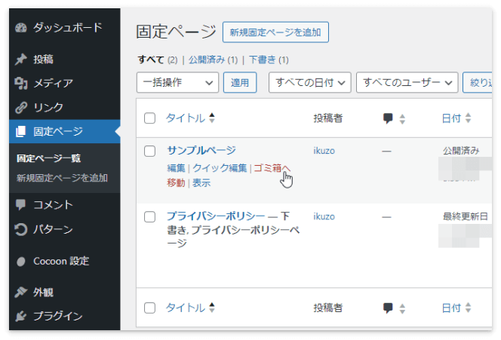Screen dimensions: 501x340
Task: Click the plug icon beside プラグイン
Action: (21, 316)
